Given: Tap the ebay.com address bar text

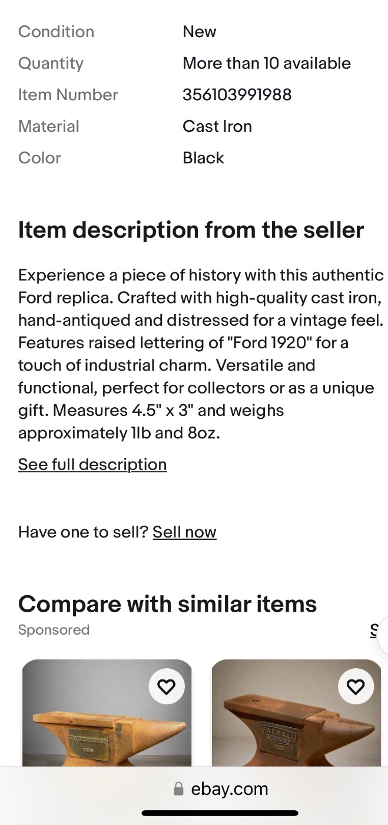Looking at the screenshot, I should pos(229,789).
